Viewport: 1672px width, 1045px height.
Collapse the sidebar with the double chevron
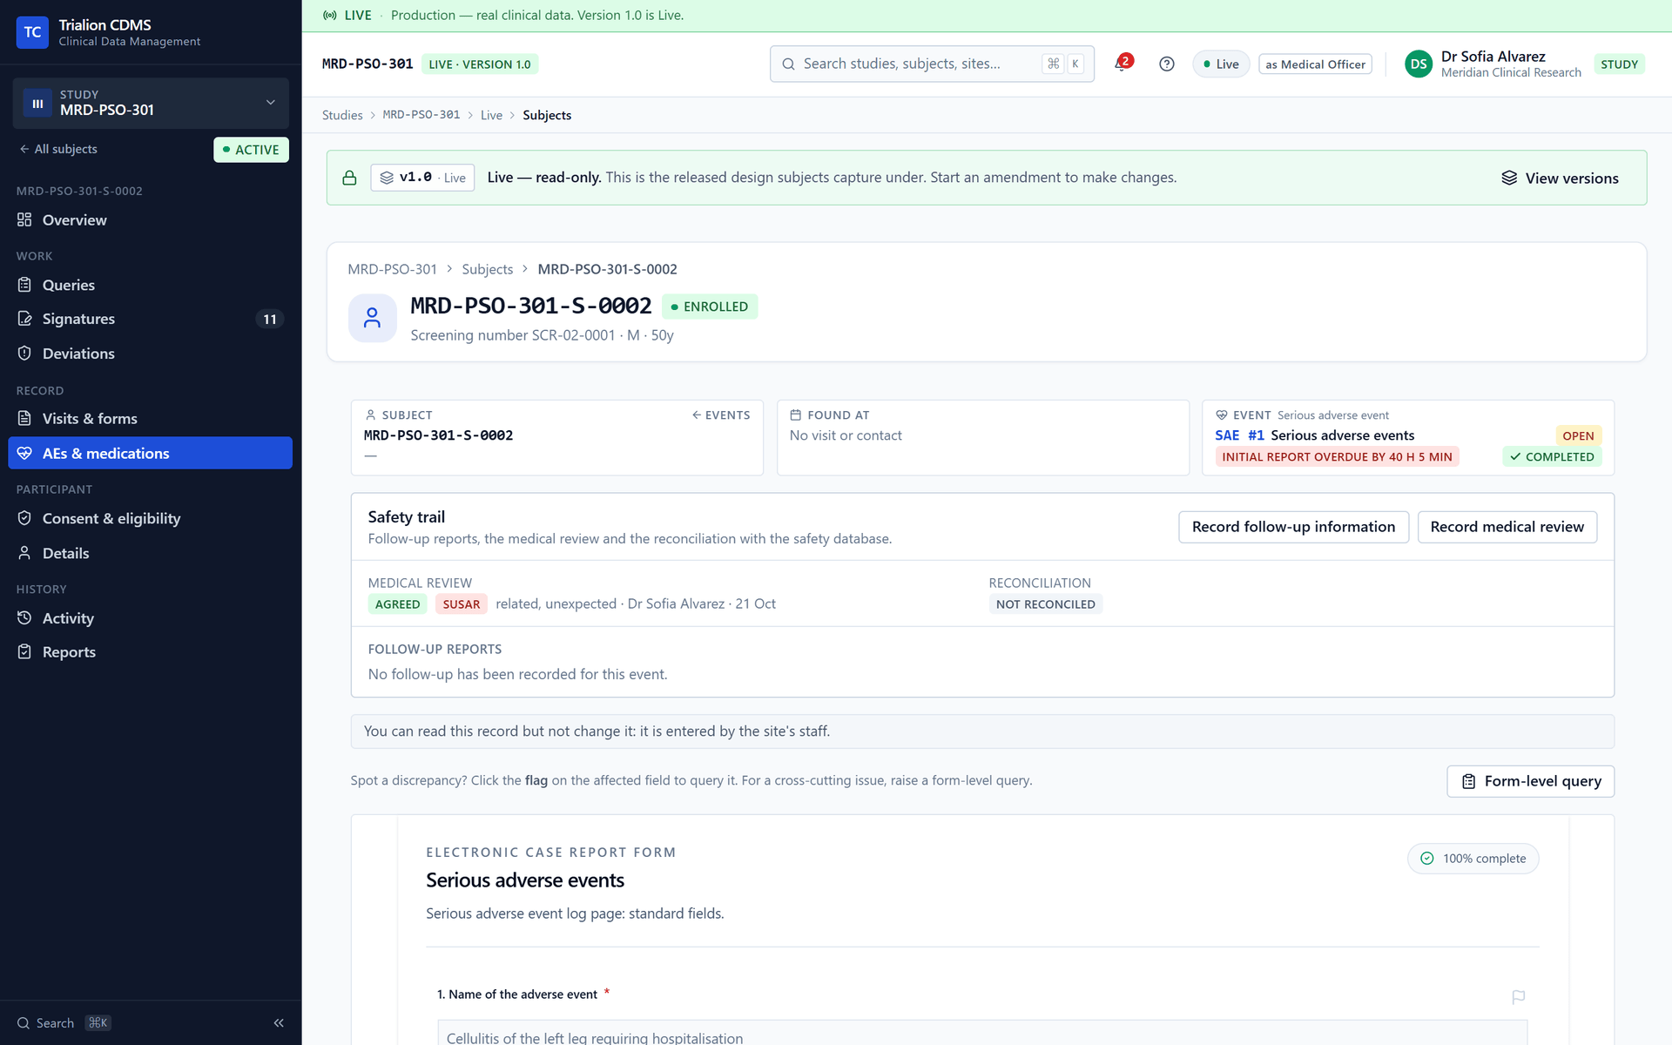[279, 1022]
